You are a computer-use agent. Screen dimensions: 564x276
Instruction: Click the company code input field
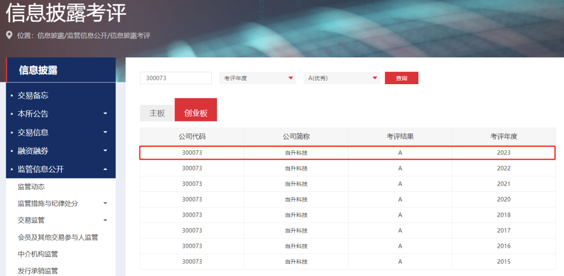tap(176, 78)
